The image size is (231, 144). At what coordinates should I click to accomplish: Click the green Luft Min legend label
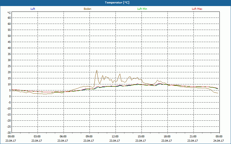pyautogui.click(x=142, y=9)
